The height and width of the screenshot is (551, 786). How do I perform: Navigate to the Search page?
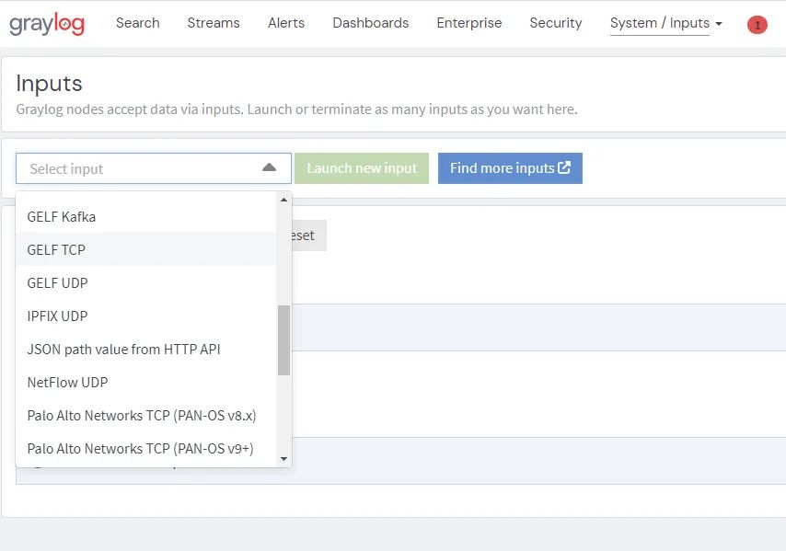137,23
